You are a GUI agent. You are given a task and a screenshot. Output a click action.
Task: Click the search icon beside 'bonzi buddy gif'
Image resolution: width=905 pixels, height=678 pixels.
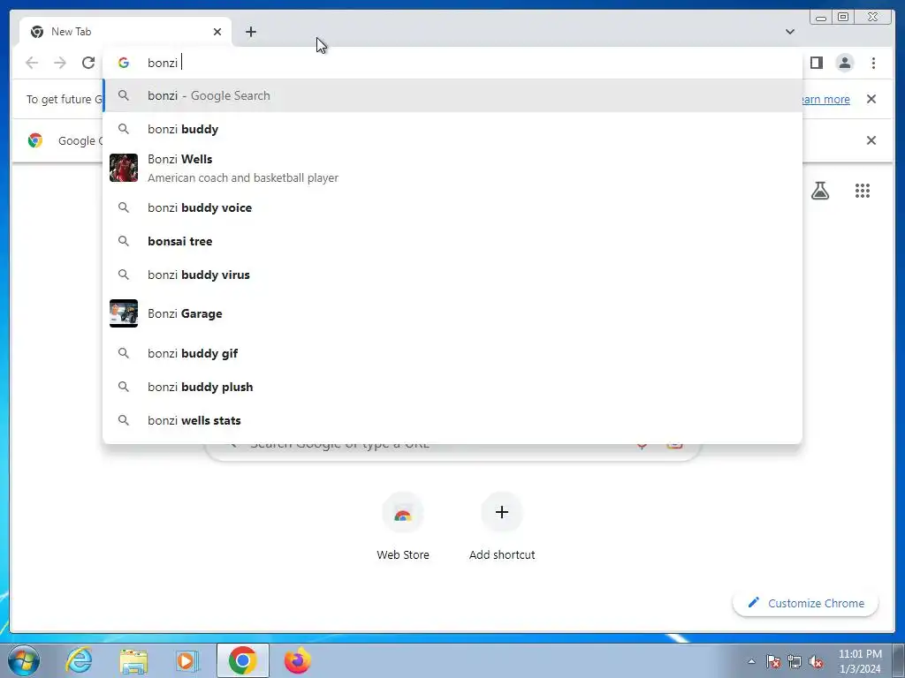point(124,353)
